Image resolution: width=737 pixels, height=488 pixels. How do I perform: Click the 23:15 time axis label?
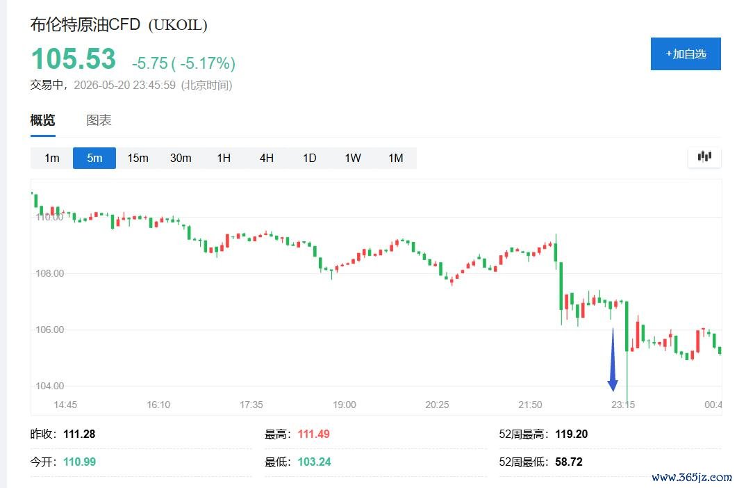point(623,405)
